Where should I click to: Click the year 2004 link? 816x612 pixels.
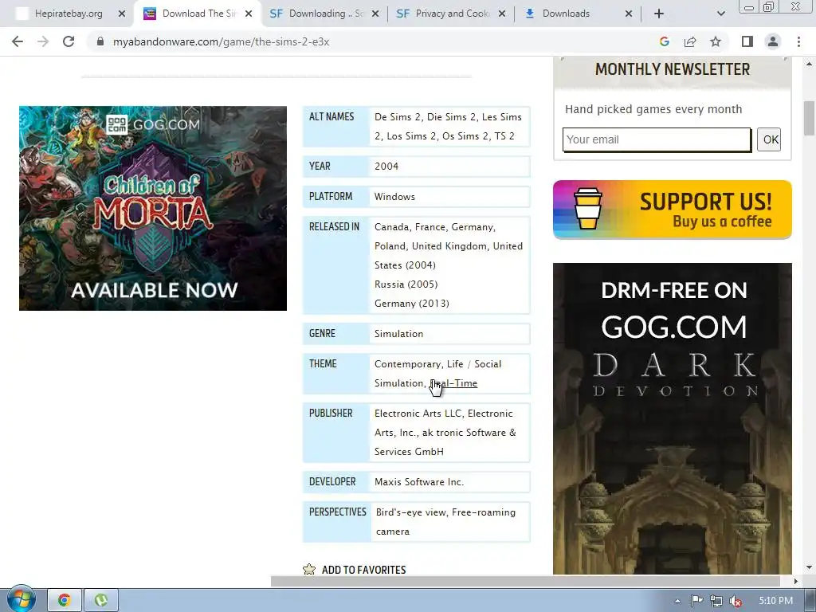[x=386, y=167]
